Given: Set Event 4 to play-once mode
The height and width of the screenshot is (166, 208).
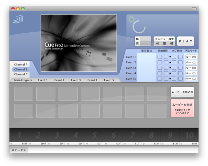Looking at the screenshot, I should (189, 73).
